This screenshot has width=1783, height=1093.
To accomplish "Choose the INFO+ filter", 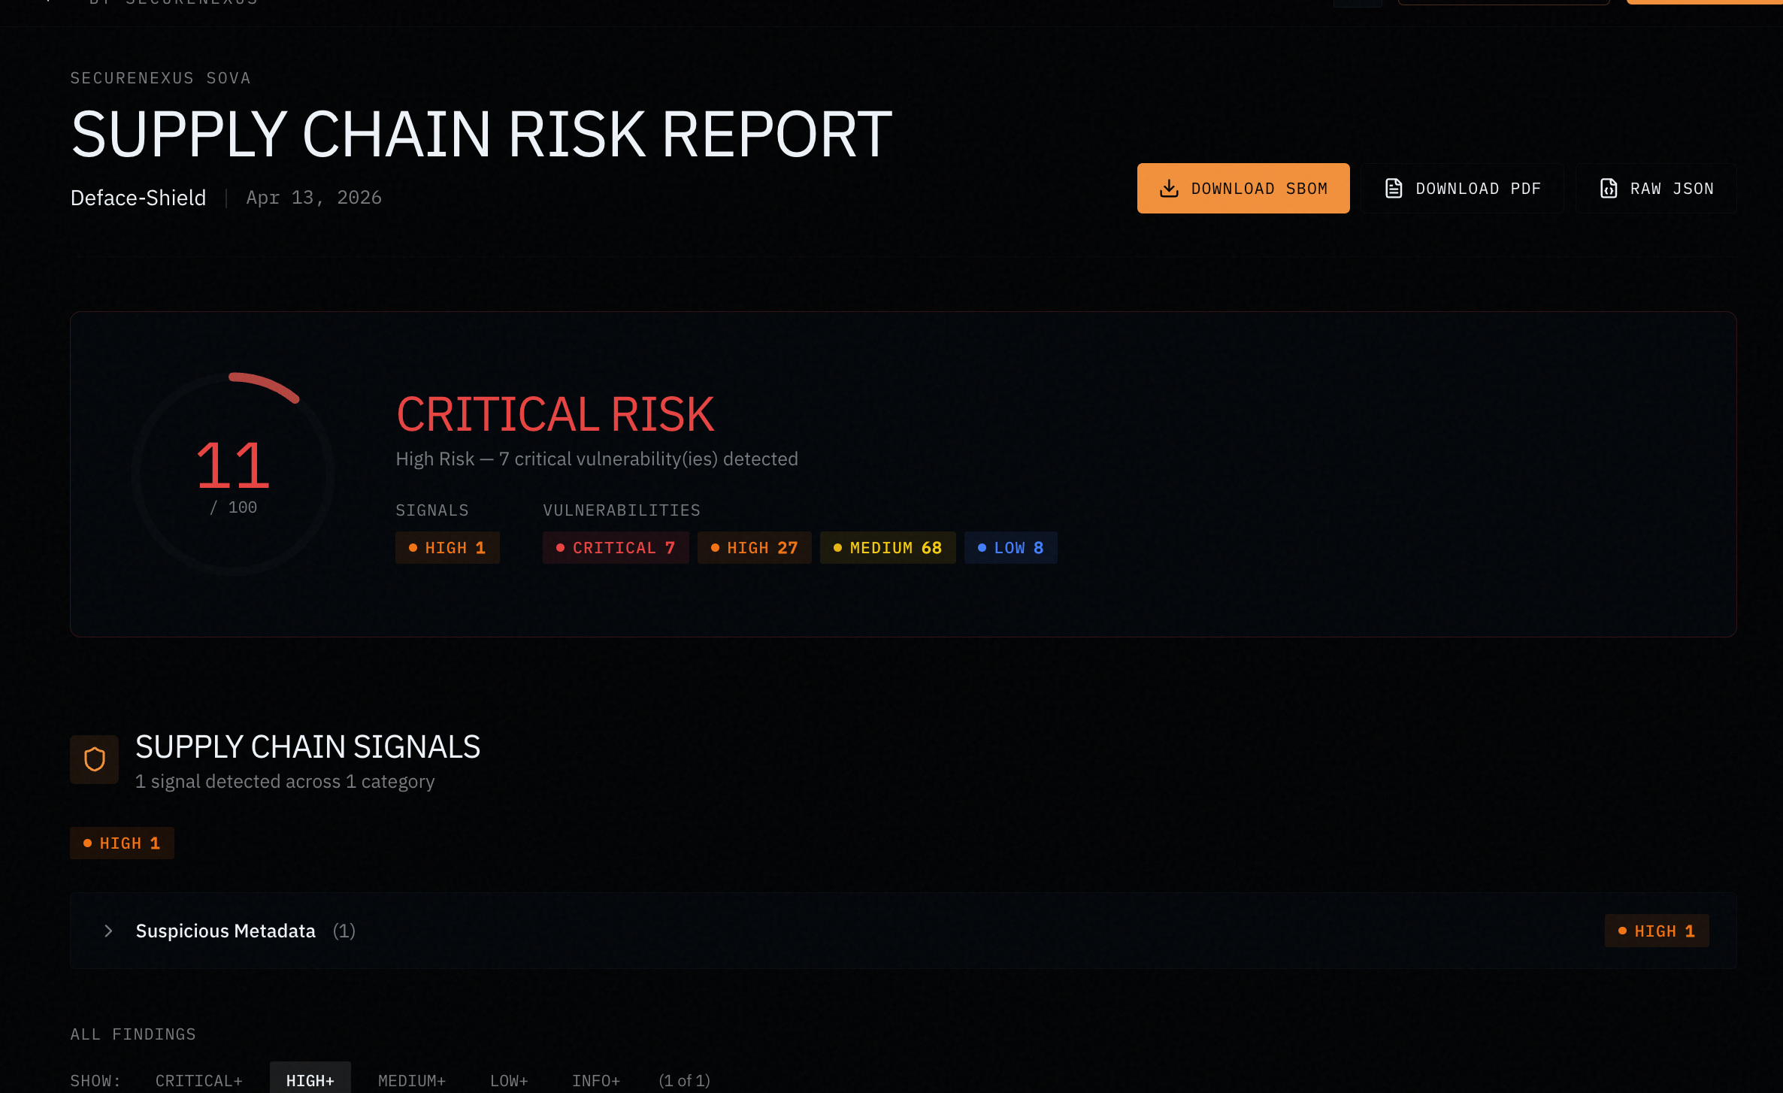I will point(596,1080).
